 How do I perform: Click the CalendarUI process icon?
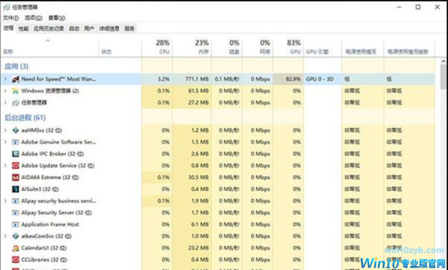15,248
